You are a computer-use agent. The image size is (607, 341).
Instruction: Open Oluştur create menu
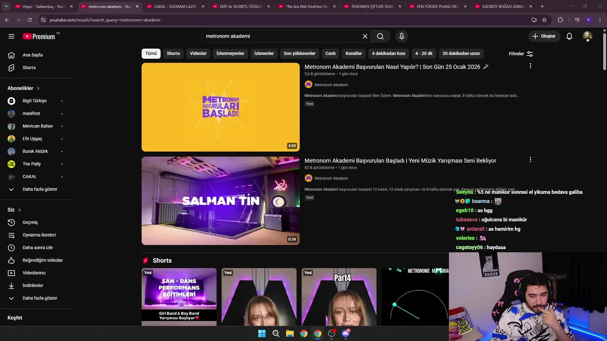tap(544, 36)
